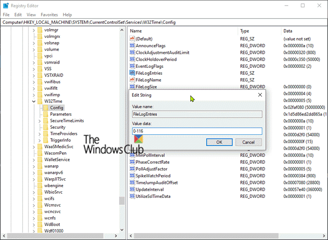Select the MinPollInterval value name

150,155
